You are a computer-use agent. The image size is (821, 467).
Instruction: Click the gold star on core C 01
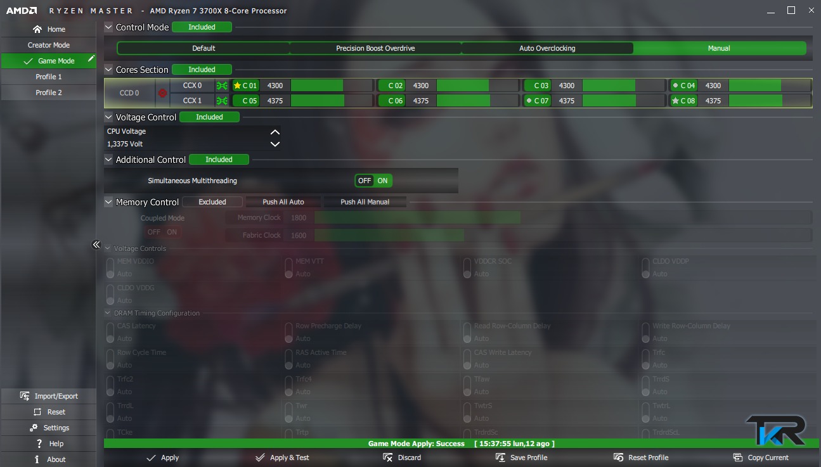237,86
